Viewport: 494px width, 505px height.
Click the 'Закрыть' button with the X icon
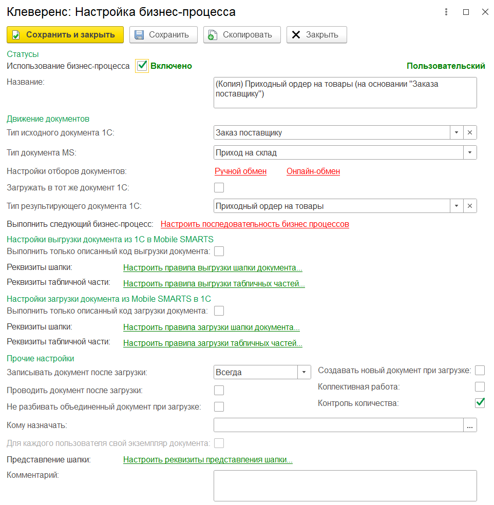[317, 35]
